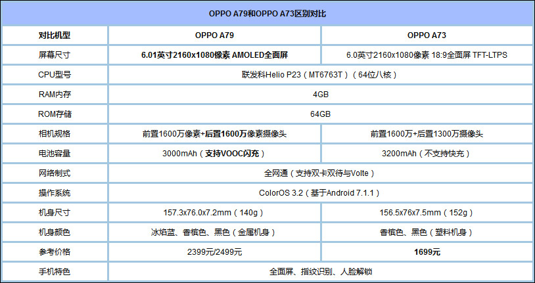Click the '64GB' value cell
535x283 pixels.
[x=321, y=114]
